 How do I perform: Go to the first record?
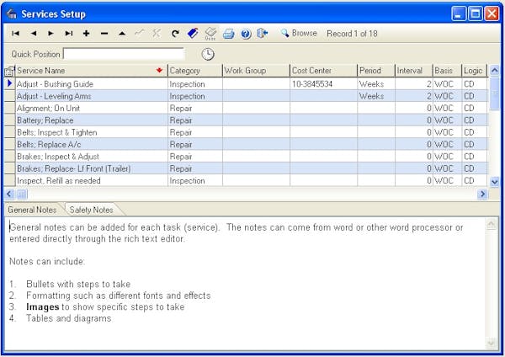(x=15, y=34)
